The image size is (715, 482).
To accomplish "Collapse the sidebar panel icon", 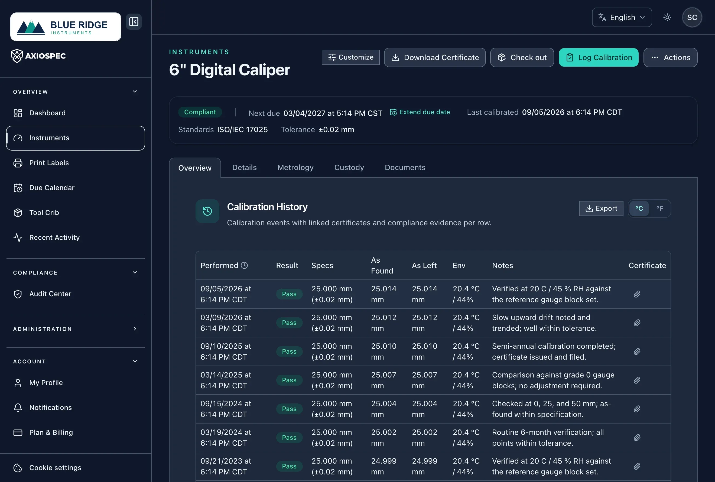I will 134,22.
